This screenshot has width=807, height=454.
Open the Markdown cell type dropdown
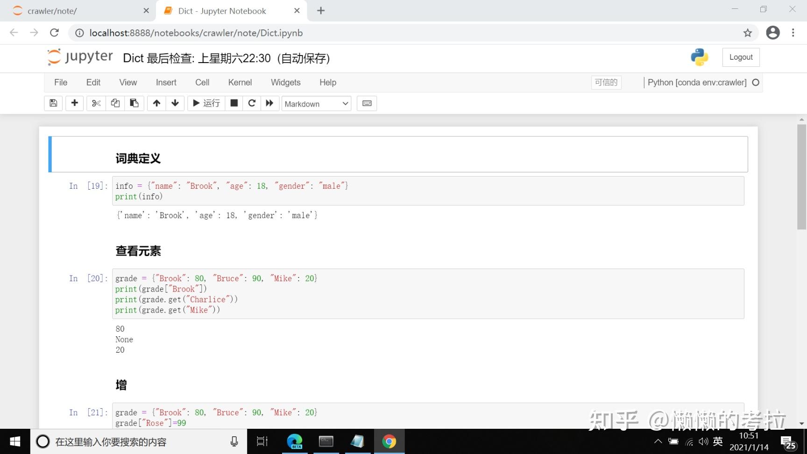pyautogui.click(x=316, y=104)
